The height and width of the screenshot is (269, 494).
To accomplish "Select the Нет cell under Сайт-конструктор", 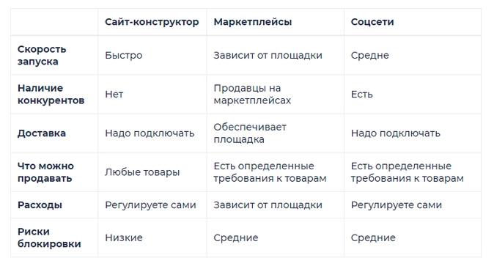I will (114, 94).
